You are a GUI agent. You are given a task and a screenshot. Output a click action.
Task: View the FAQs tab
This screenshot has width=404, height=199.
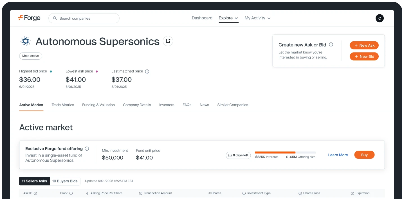[x=187, y=105]
